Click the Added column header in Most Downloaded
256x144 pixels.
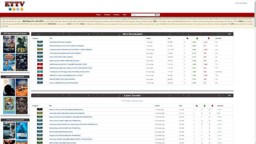click(148, 38)
